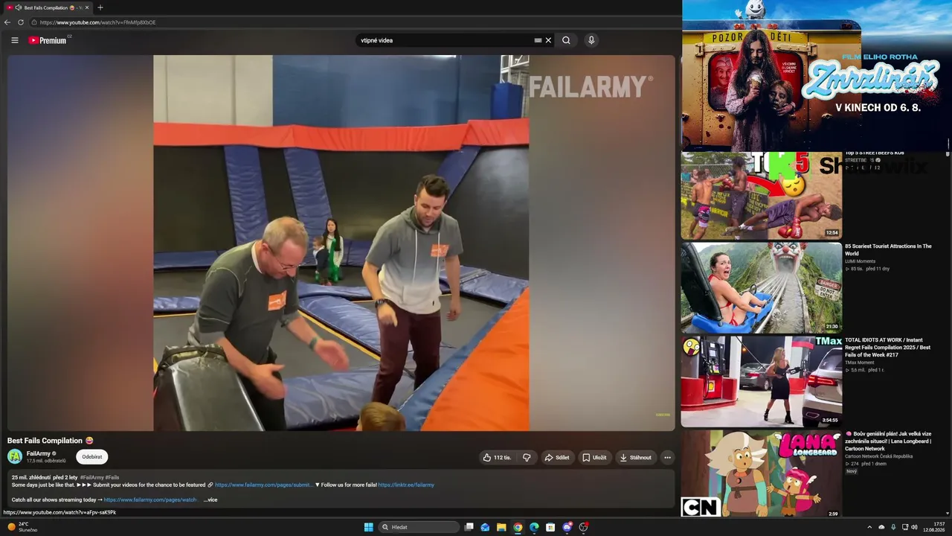Click the video player to pause
Screen dimensions: 952x536
[341, 243]
